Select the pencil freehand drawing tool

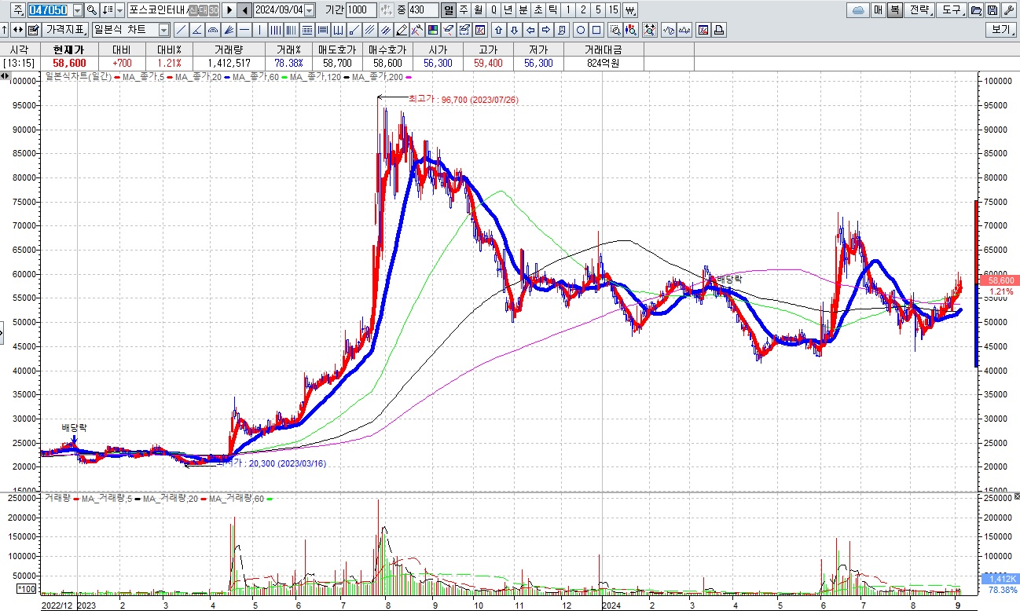point(400,30)
